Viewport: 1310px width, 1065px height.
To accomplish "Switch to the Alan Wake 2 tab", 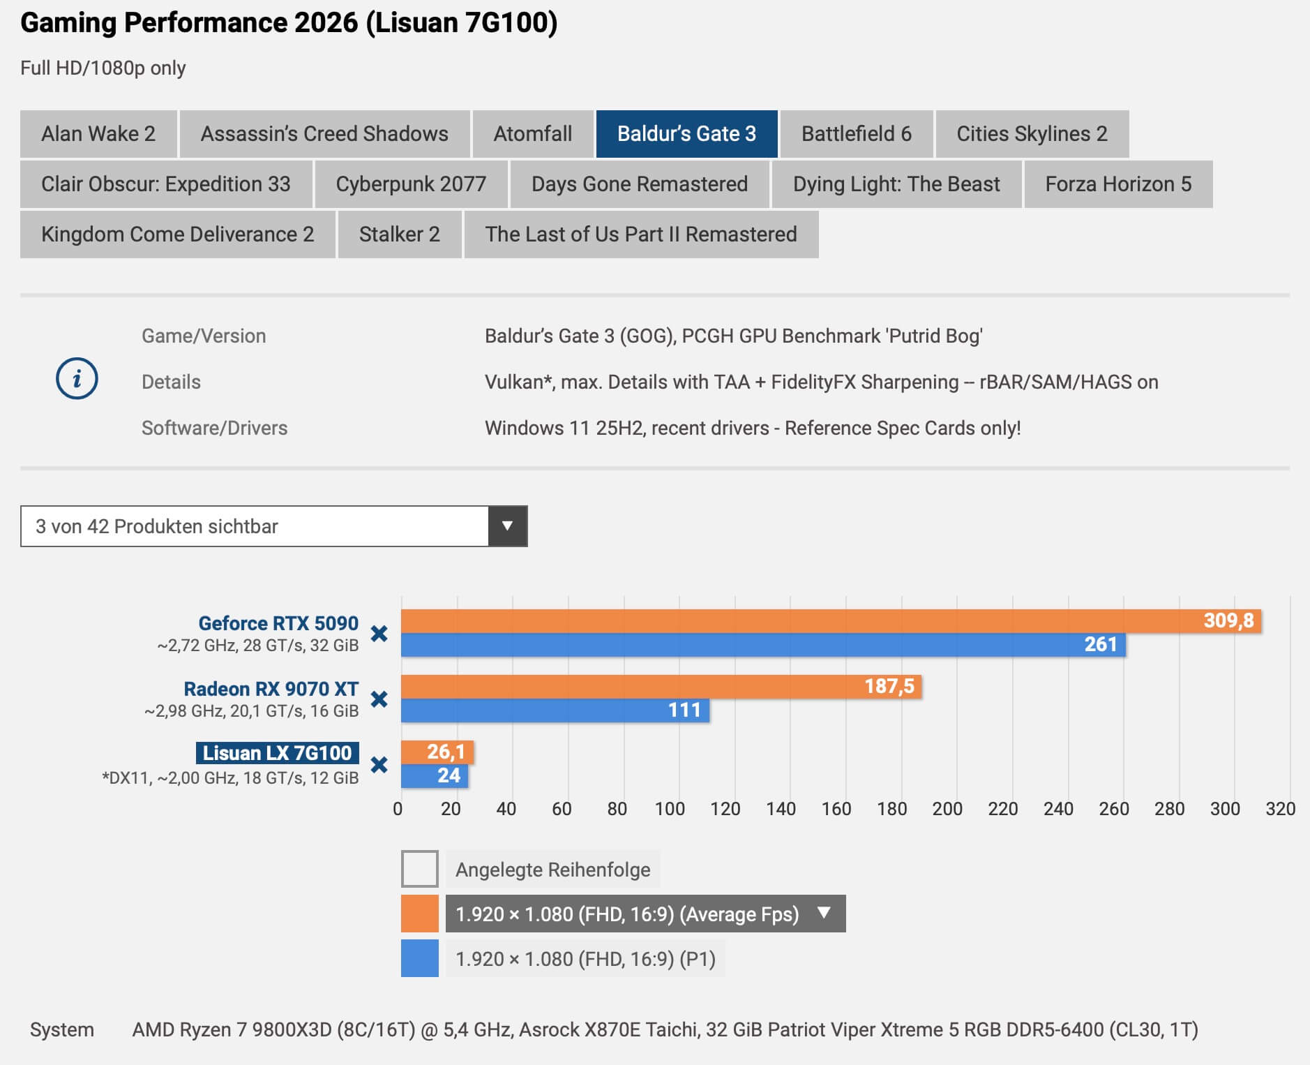I will click(98, 134).
